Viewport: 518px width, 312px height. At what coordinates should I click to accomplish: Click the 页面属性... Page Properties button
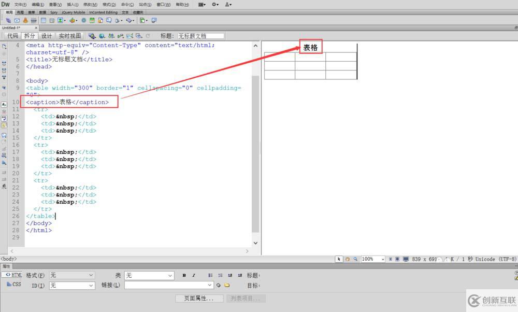(199, 299)
